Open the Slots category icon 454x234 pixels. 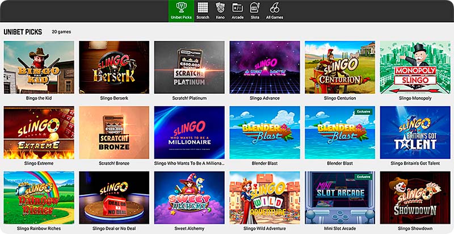(x=255, y=7)
